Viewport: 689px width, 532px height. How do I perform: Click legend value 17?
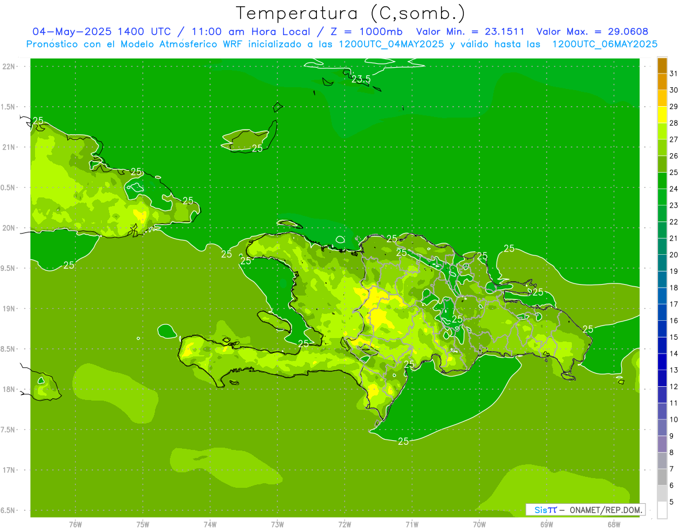[x=674, y=304]
